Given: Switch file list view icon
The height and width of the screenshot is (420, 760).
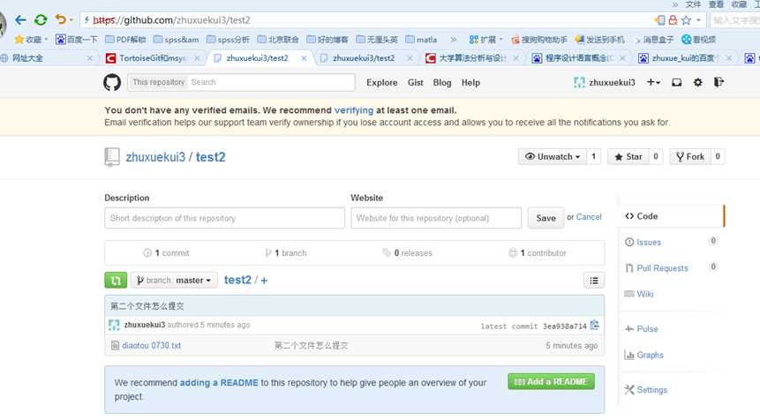Looking at the screenshot, I should click(x=594, y=281).
